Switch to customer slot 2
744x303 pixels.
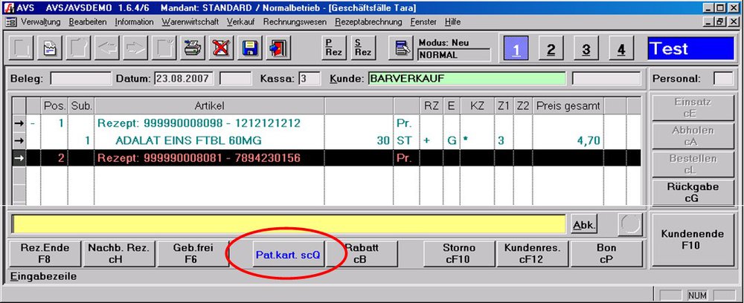(x=551, y=50)
